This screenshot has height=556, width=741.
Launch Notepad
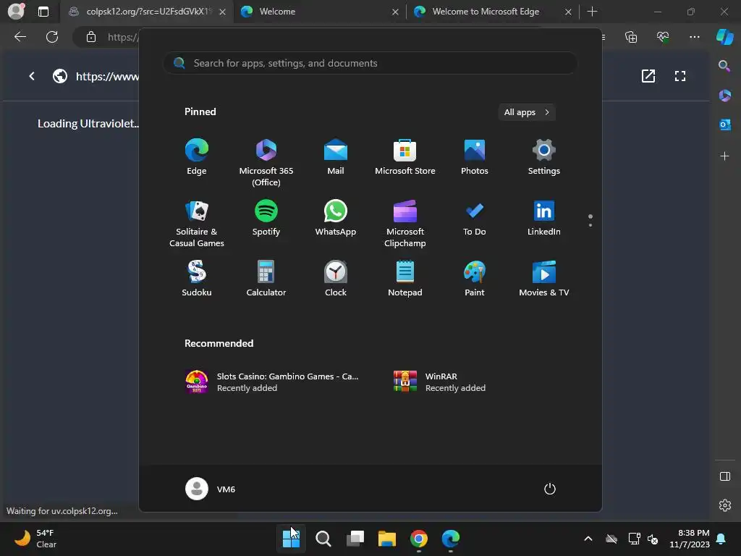405,279
